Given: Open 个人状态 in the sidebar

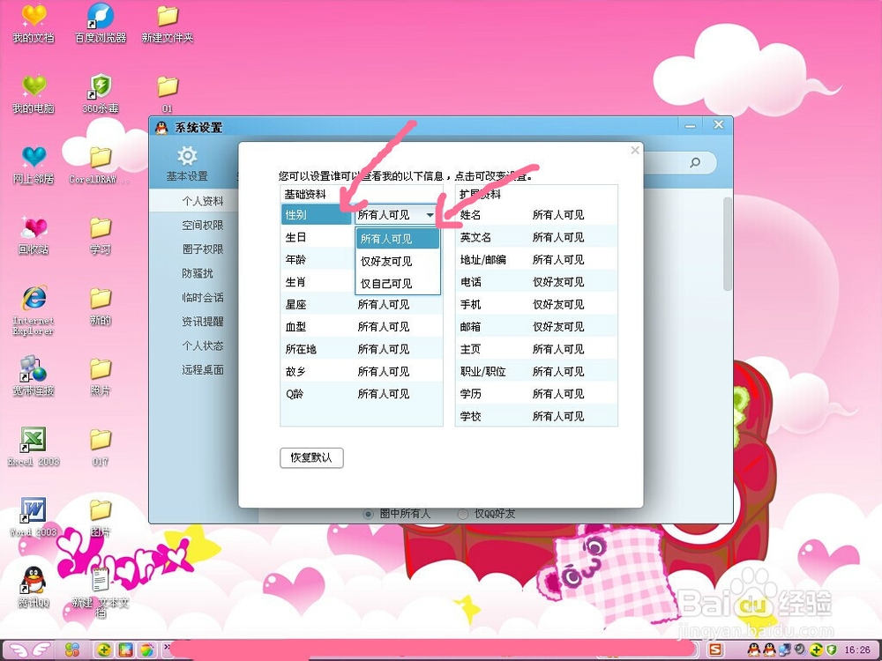Looking at the screenshot, I should point(203,345).
